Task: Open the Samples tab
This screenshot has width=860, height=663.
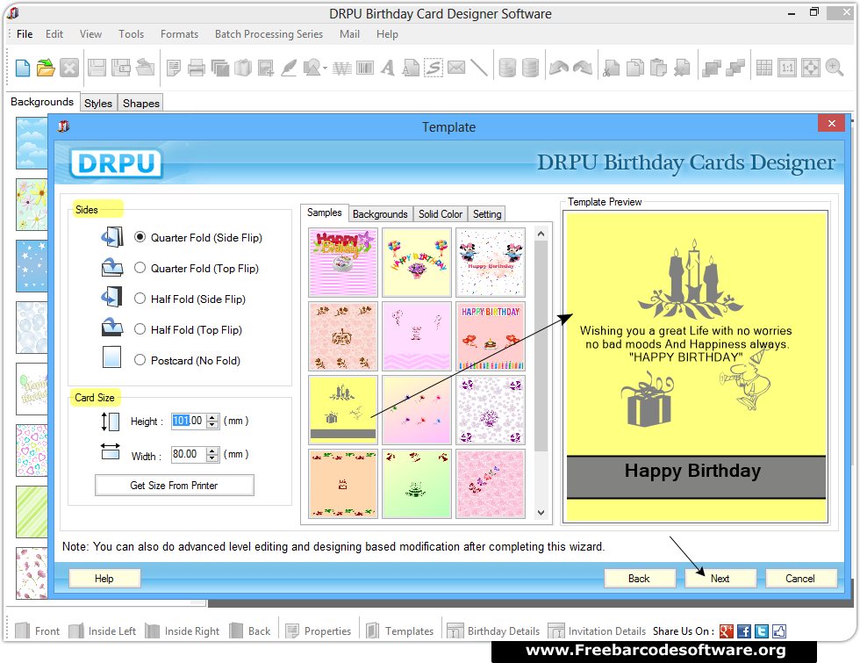Action: click(x=324, y=213)
